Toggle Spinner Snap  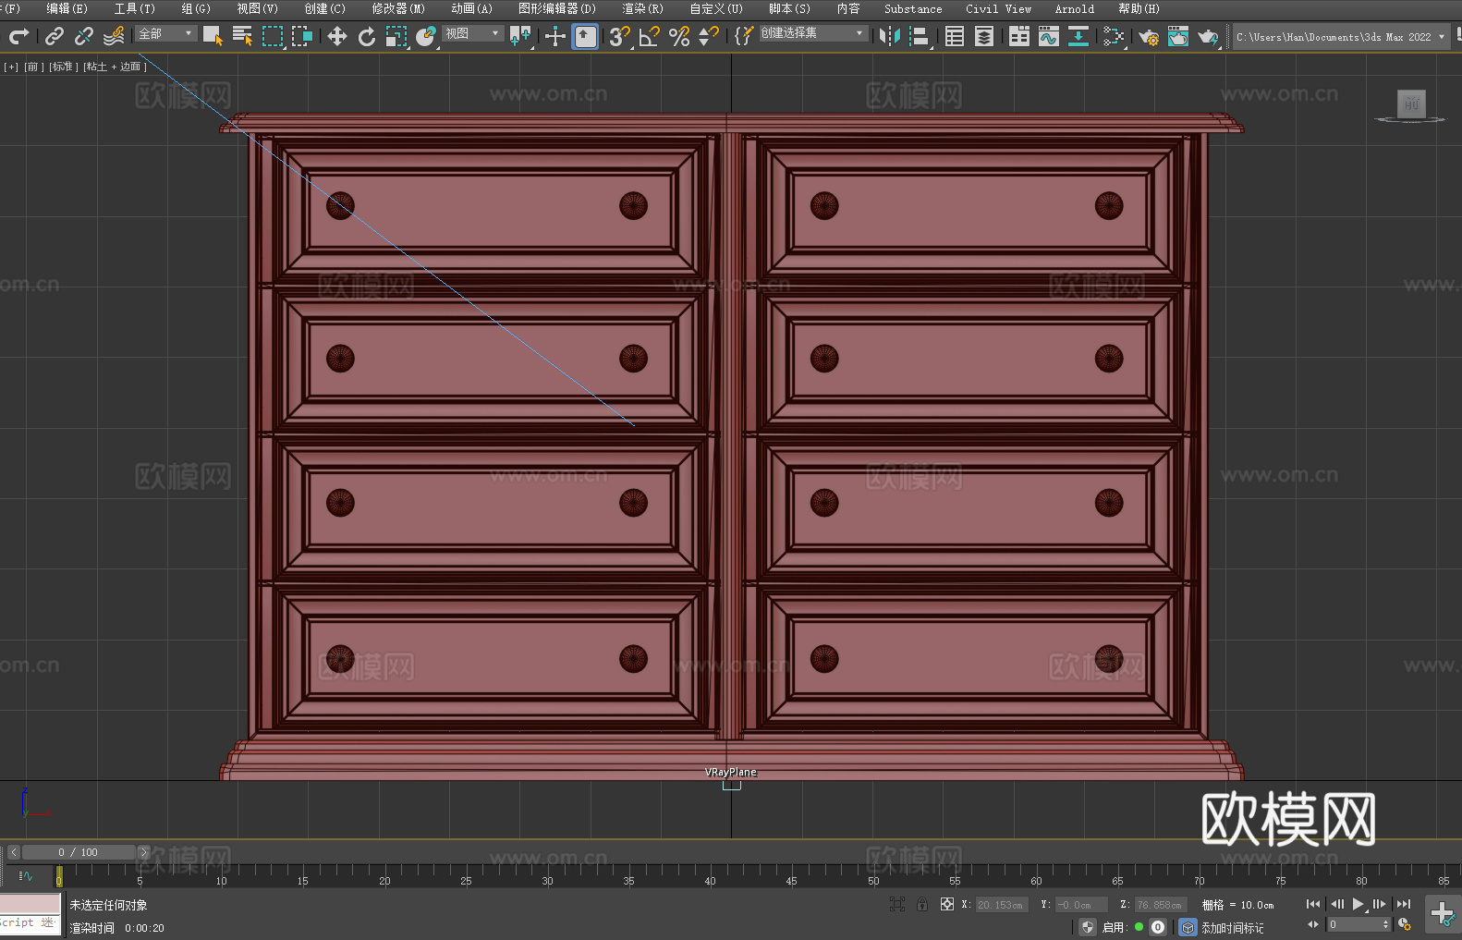pyautogui.click(x=709, y=36)
